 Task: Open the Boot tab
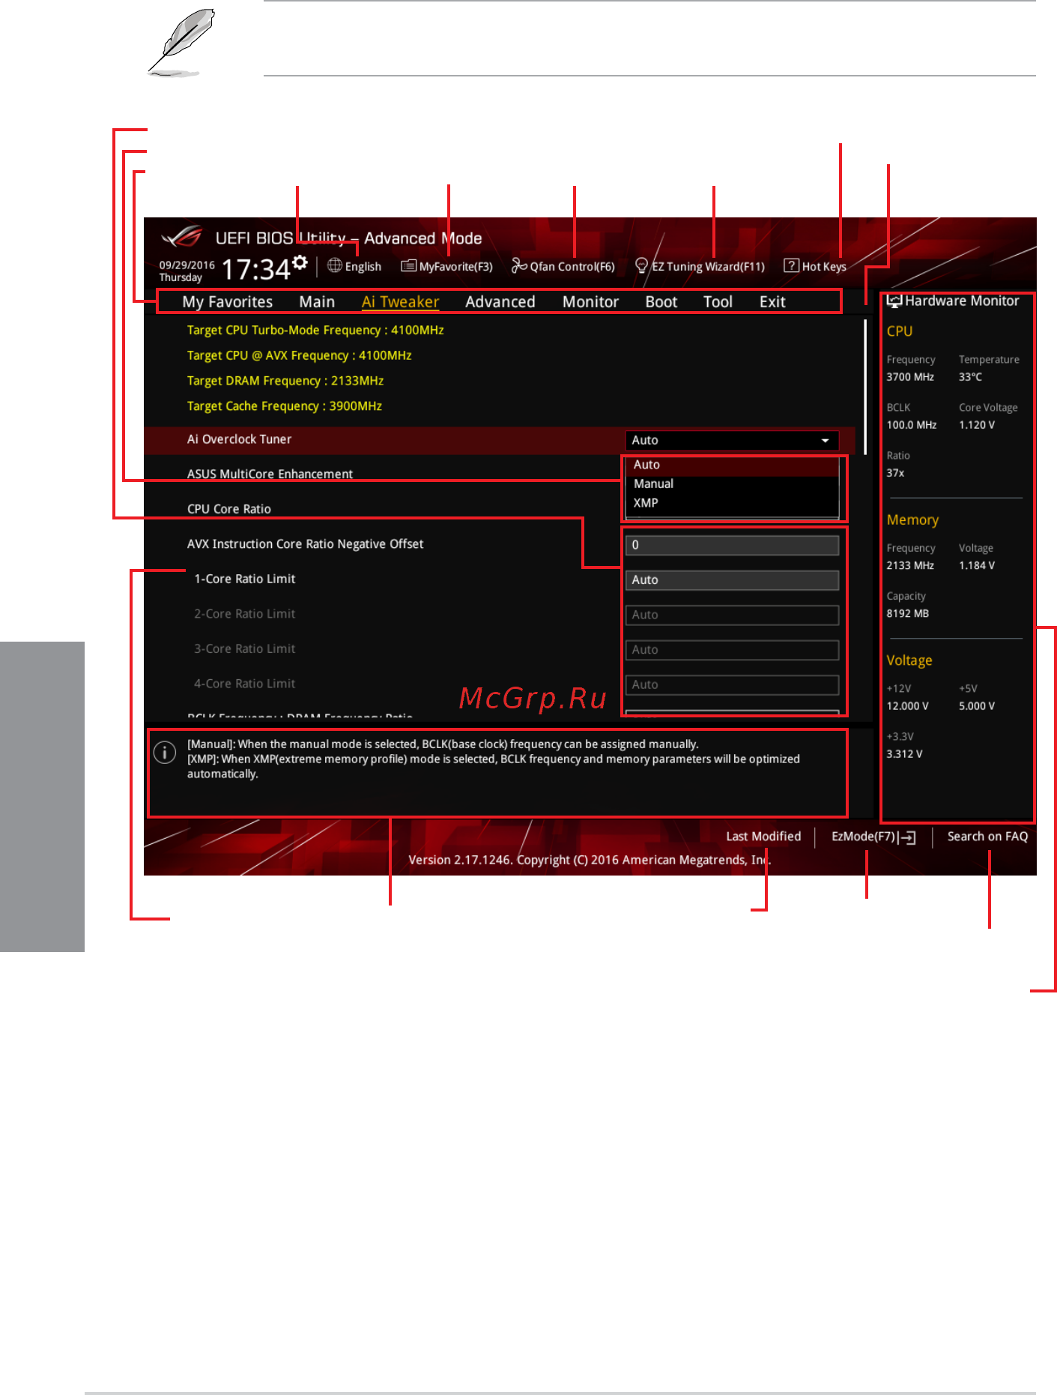point(661,302)
